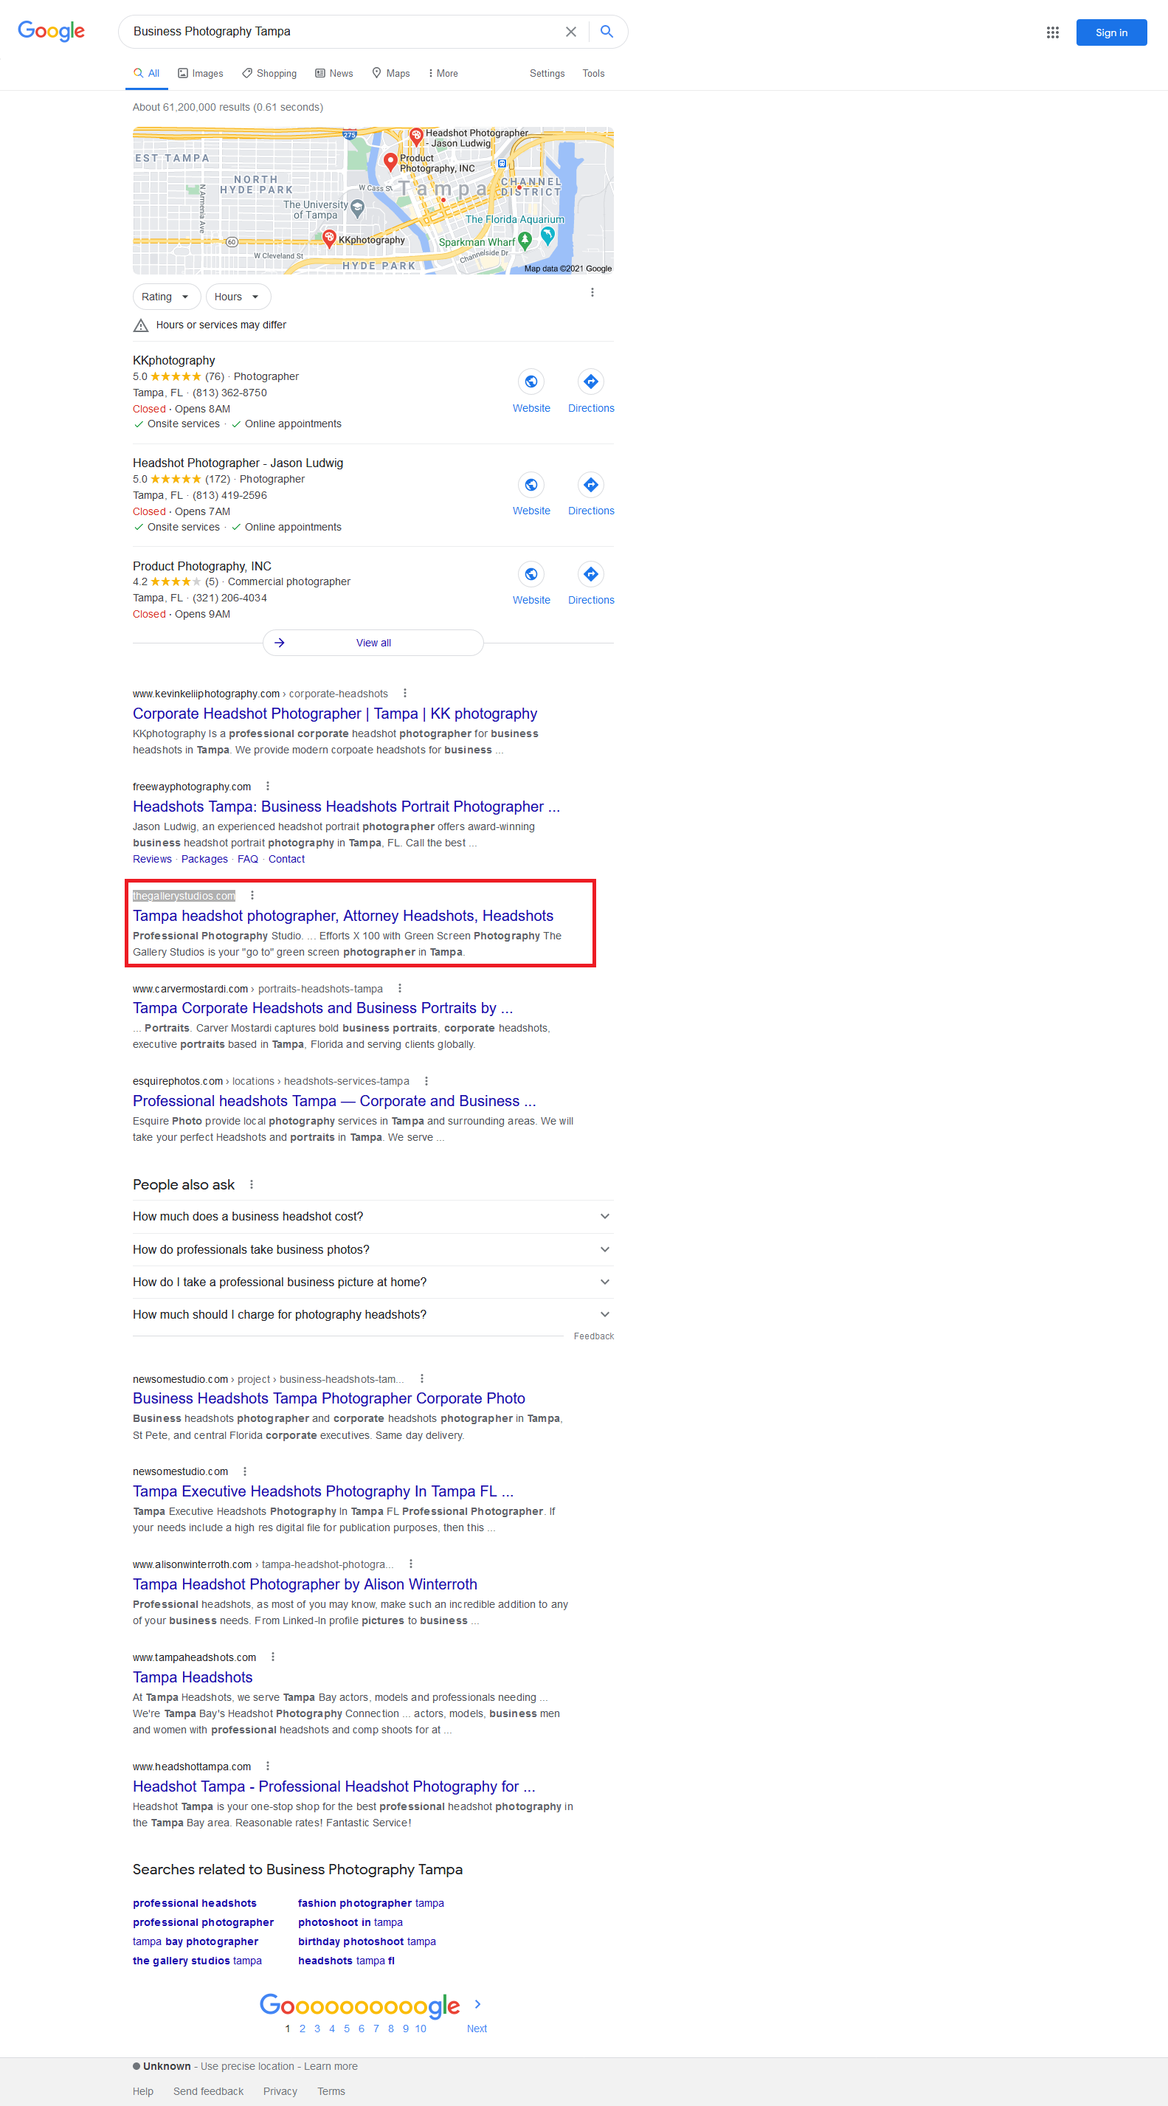Open three-dot options below the map
The width and height of the screenshot is (1168, 2106).
(x=592, y=293)
